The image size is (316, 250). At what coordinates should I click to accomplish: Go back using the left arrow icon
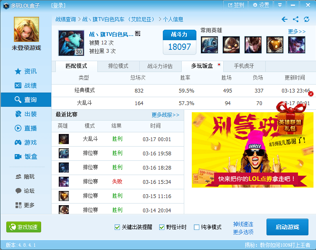click(285, 19)
